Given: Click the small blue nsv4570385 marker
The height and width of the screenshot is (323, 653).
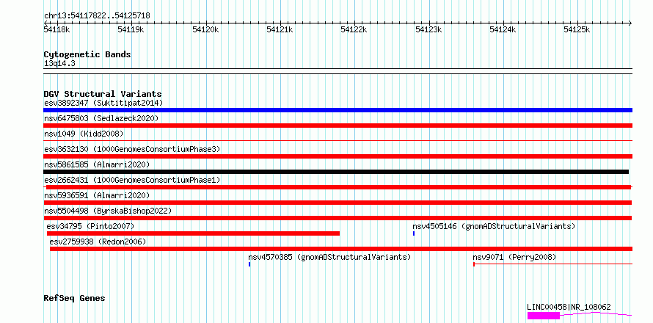Looking at the screenshot, I should click(249, 264).
